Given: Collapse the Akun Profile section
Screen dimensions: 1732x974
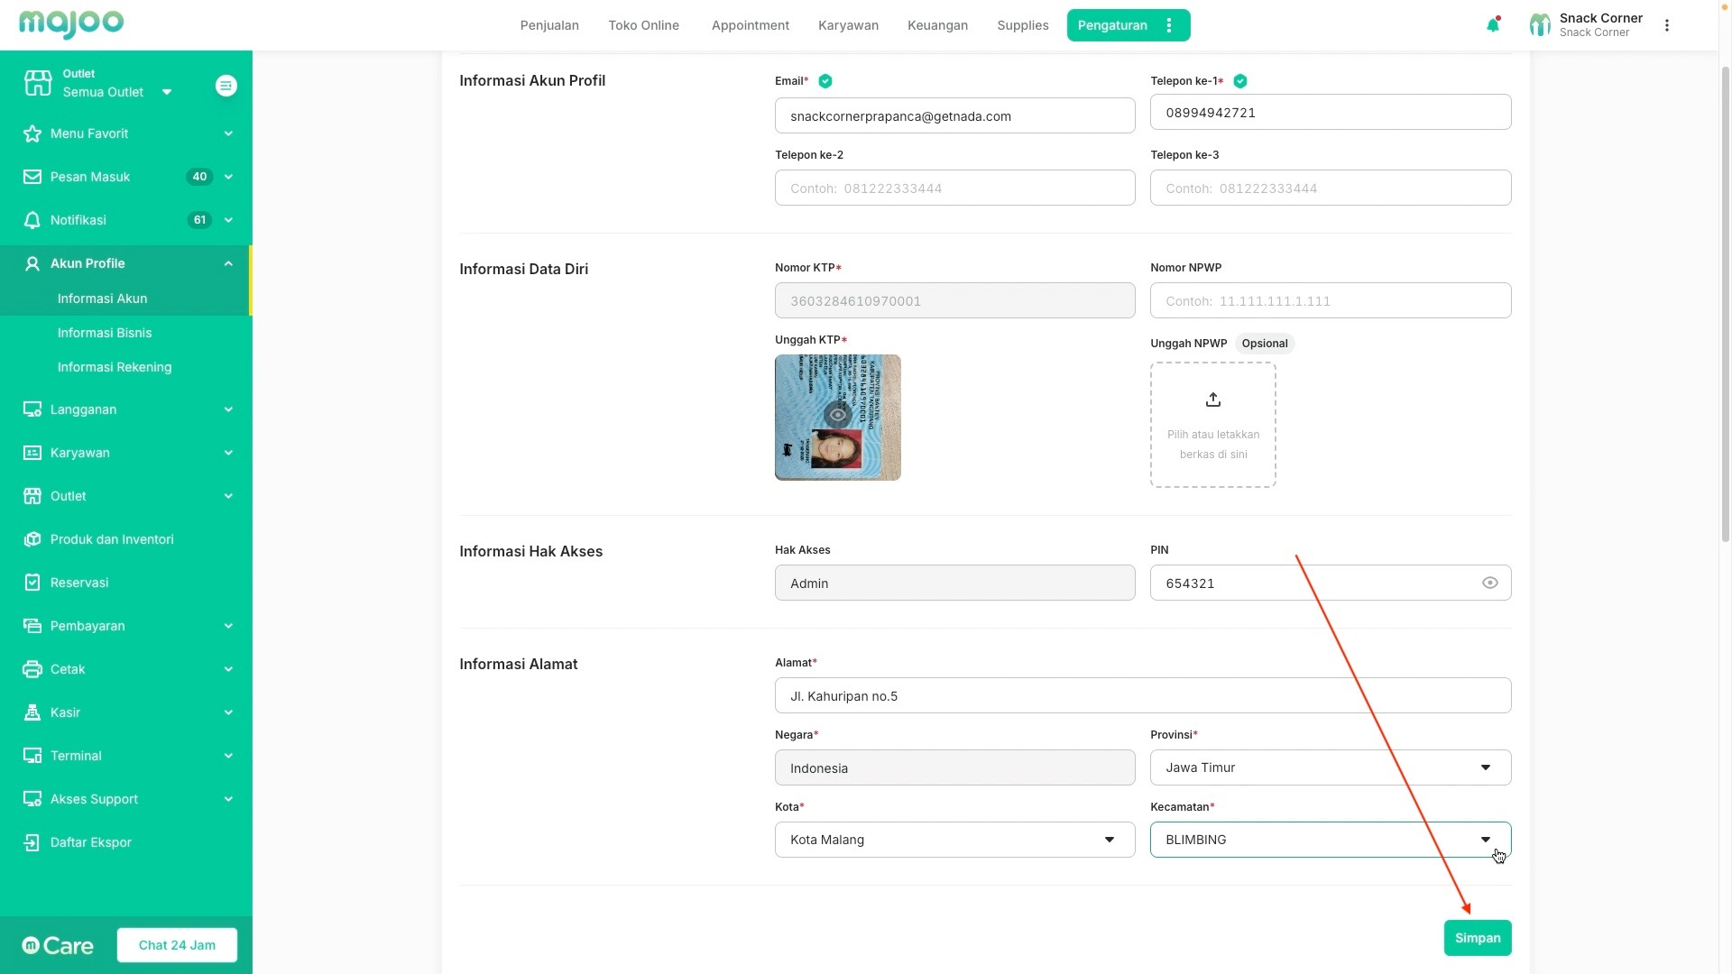Looking at the screenshot, I should [x=228, y=263].
